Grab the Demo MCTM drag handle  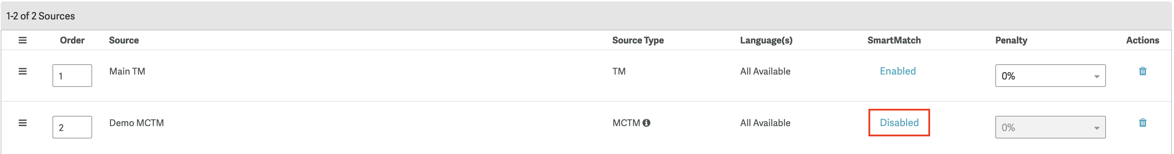pyautogui.click(x=22, y=123)
